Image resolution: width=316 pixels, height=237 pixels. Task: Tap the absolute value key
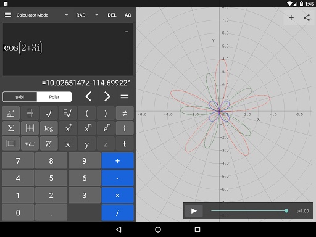point(11,143)
